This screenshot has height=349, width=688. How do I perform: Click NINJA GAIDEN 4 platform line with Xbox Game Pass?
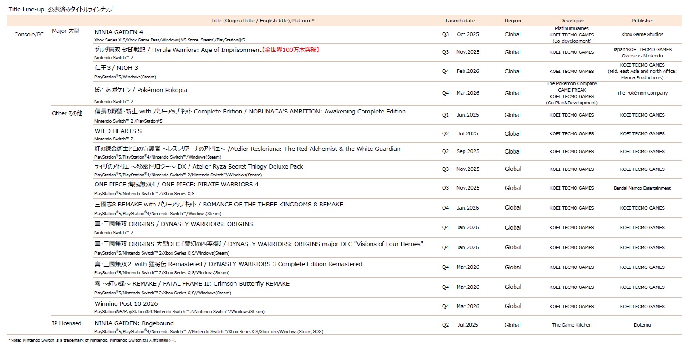169,41
